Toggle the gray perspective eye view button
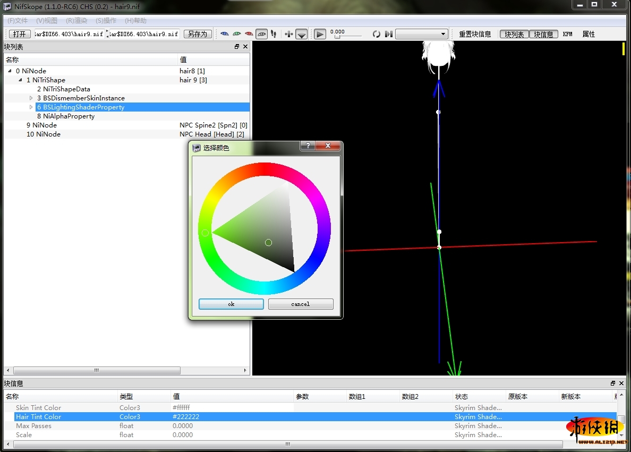Image resolution: width=631 pixels, height=452 pixels. pyautogui.click(x=261, y=34)
